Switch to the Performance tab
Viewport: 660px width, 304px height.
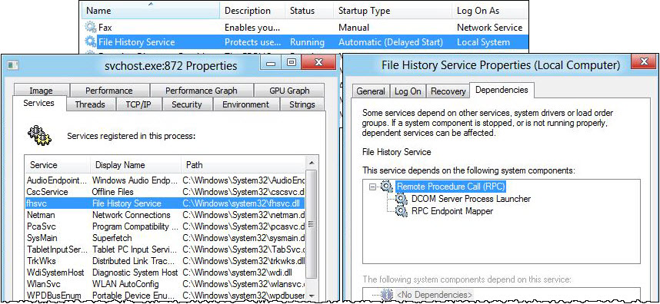point(109,91)
